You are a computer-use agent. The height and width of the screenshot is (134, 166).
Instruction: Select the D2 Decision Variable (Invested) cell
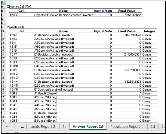(54, 85)
